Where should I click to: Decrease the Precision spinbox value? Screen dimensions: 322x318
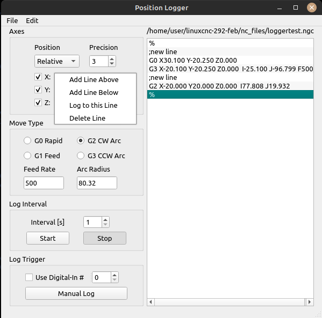pos(112,63)
